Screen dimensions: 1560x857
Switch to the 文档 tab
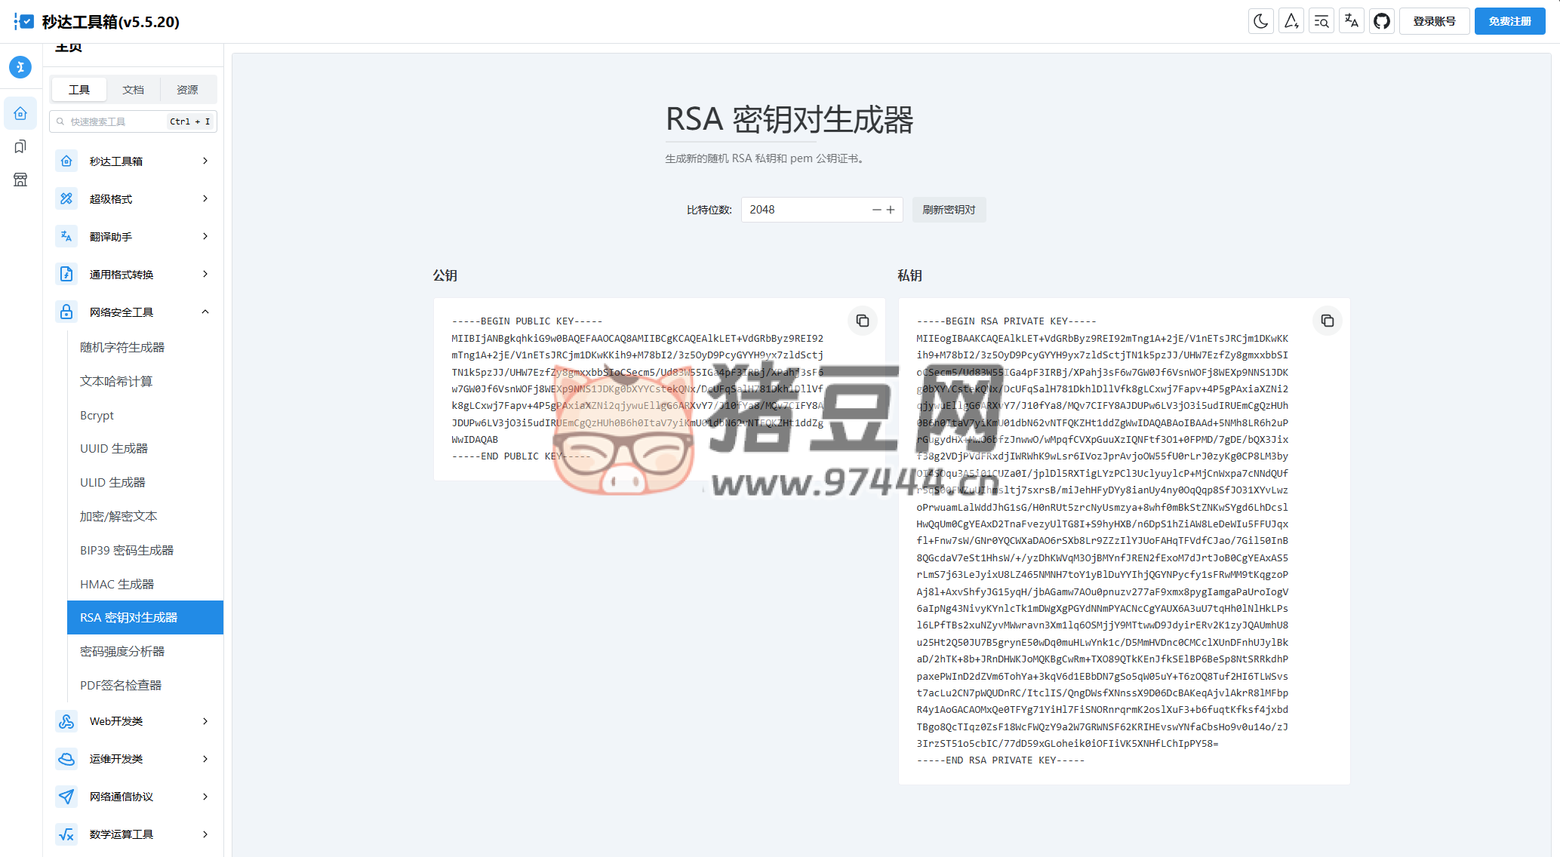pyautogui.click(x=133, y=90)
